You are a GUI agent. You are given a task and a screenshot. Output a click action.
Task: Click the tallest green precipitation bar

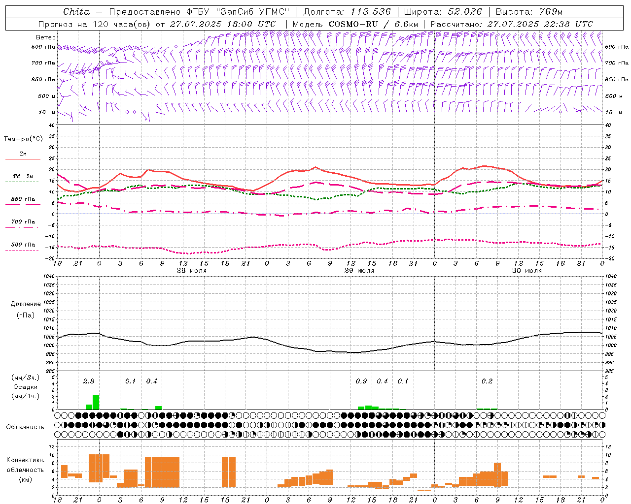(96, 402)
